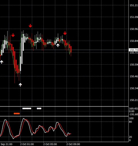
Task: Click the tallest white bullish candle
Action: pyautogui.click(x=22, y=51)
